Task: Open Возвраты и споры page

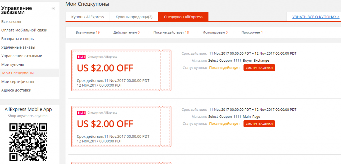Action: pos(18,39)
